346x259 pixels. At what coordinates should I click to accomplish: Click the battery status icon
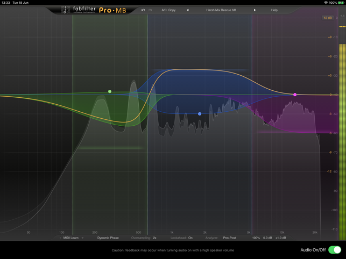click(341, 3)
